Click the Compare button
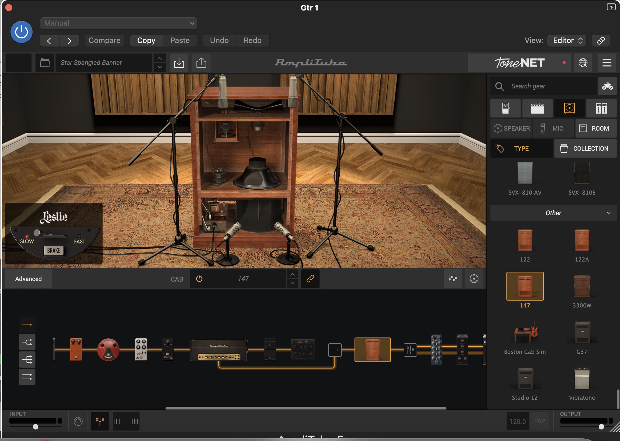The width and height of the screenshot is (620, 441). [104, 40]
